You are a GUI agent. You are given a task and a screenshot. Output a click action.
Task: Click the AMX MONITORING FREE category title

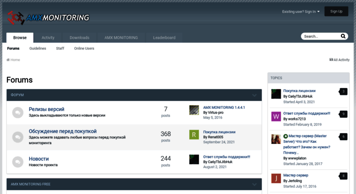(31, 184)
